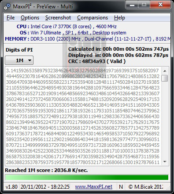Click the v1.80 status bar entry

(x=11, y=187)
